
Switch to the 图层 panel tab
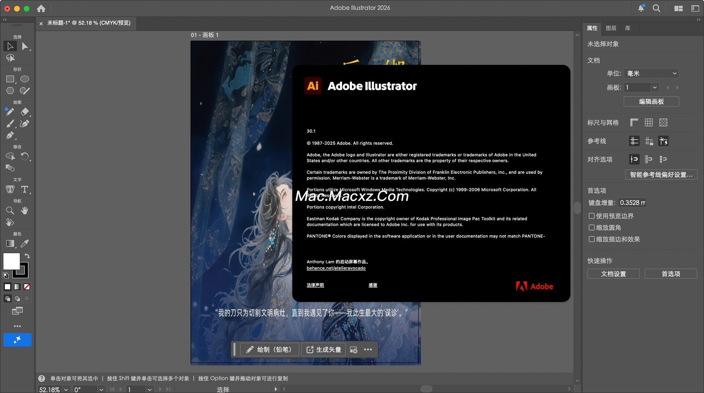[x=611, y=28]
